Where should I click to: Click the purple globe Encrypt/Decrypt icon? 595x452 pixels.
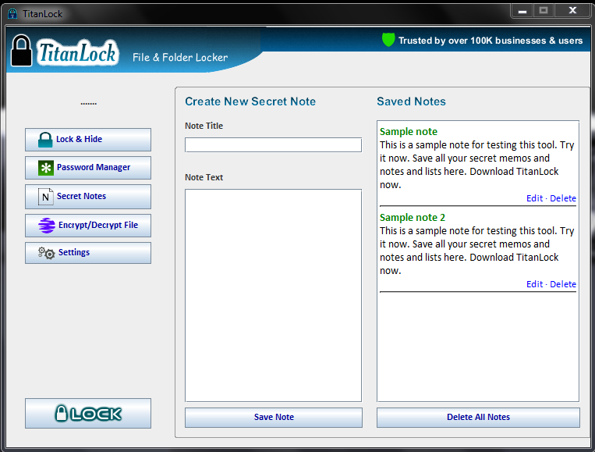pyautogui.click(x=47, y=226)
